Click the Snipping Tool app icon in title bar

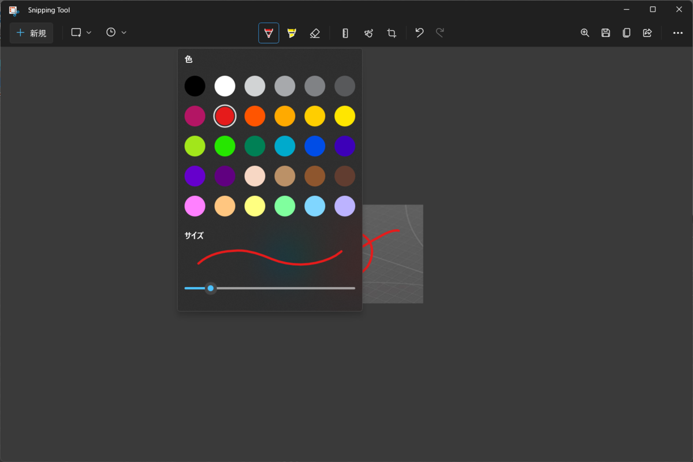tap(14, 10)
